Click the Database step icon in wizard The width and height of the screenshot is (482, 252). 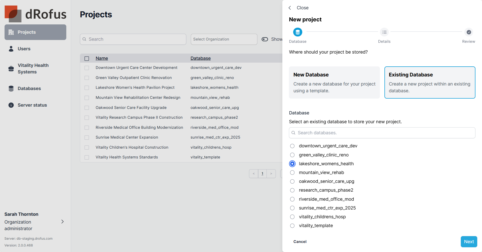pos(297,32)
